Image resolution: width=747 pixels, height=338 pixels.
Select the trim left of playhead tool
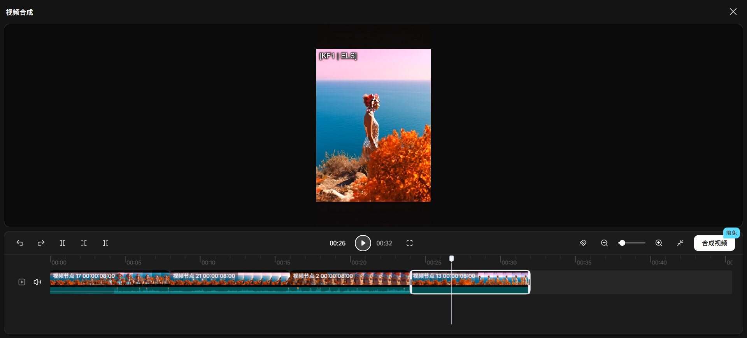point(84,243)
